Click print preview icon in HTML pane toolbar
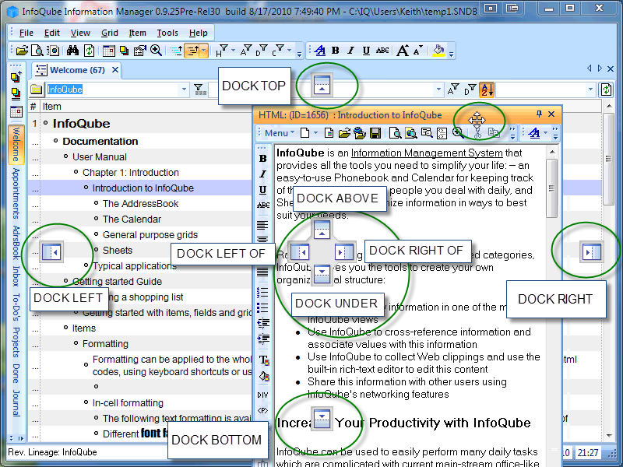623x467 pixels. 395,132
